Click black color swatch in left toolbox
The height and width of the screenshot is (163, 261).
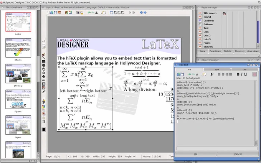(44, 130)
